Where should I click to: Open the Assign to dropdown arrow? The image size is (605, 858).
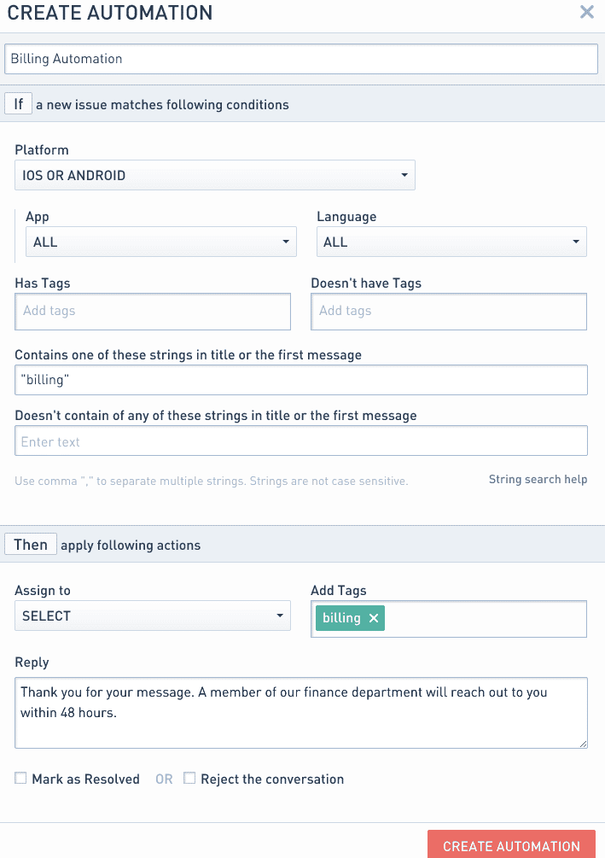click(x=278, y=616)
